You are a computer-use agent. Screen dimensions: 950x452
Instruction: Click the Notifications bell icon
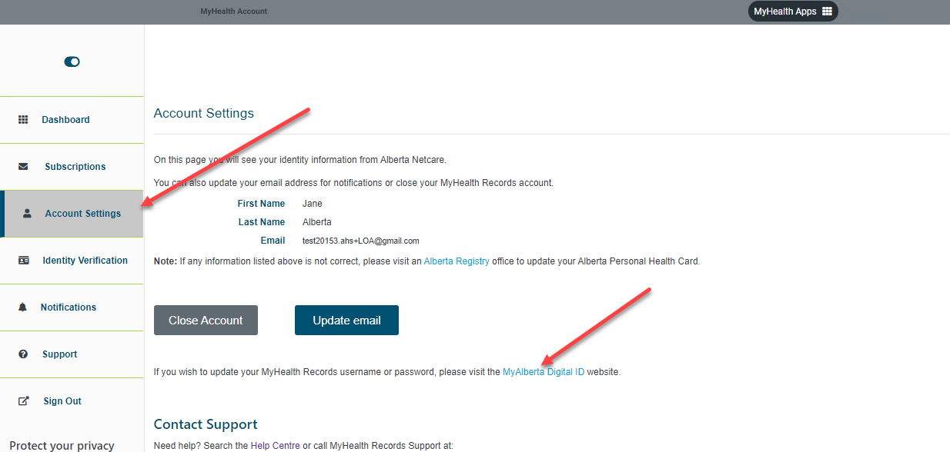tap(23, 307)
